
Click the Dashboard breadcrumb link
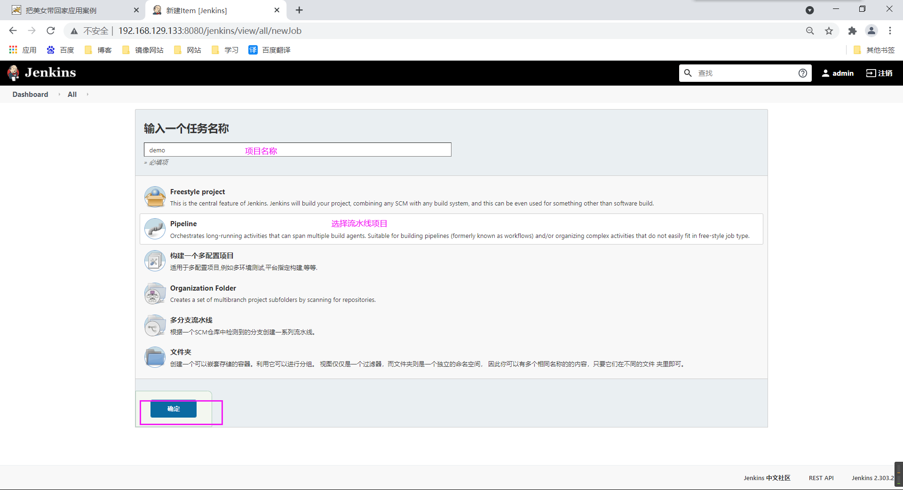30,95
